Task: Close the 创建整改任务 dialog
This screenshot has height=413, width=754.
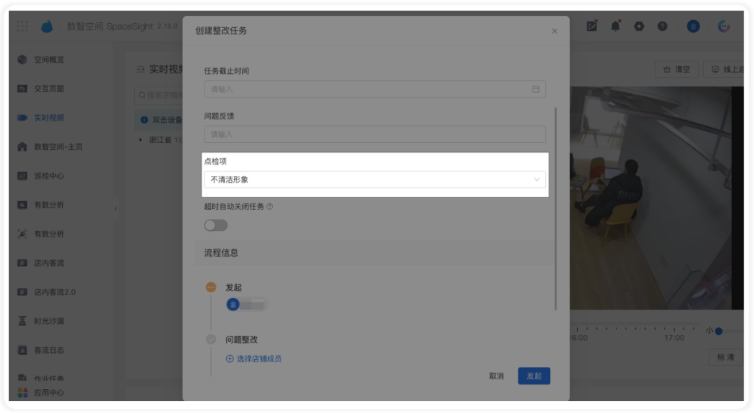Action: point(554,31)
